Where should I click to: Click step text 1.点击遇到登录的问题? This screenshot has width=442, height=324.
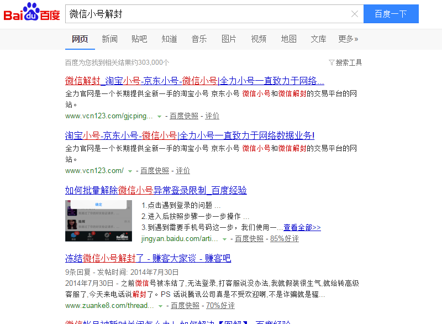(x=181, y=205)
